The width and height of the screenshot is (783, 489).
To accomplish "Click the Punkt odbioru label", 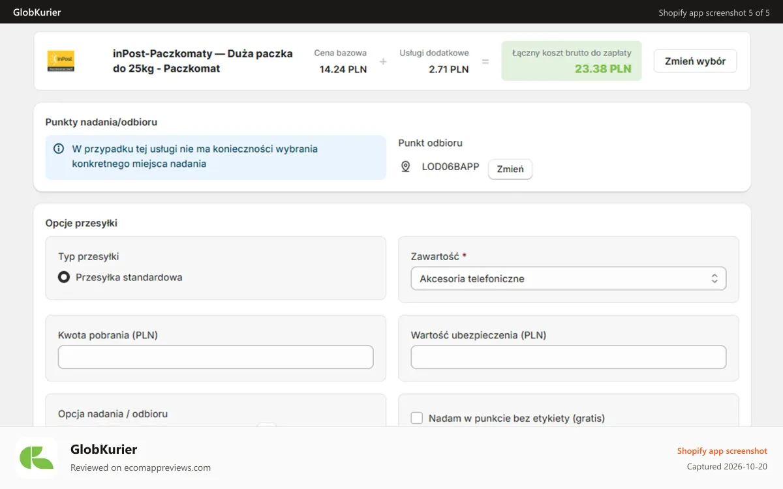I will click(x=430, y=143).
